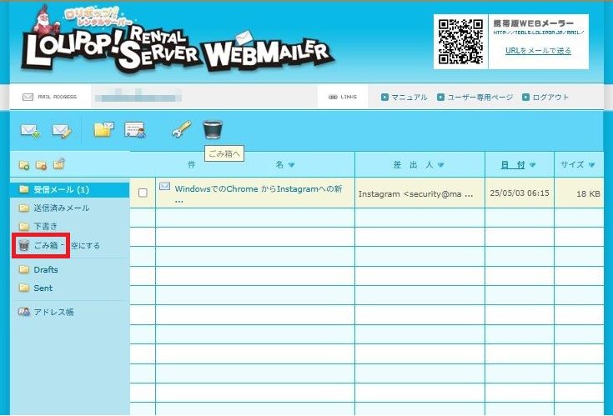The image size is (613, 416).
Task: Open settings with the wrench icon
Action: (181, 129)
